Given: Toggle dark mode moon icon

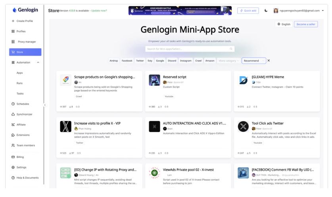Looking at the screenshot, I should click(x=266, y=11).
